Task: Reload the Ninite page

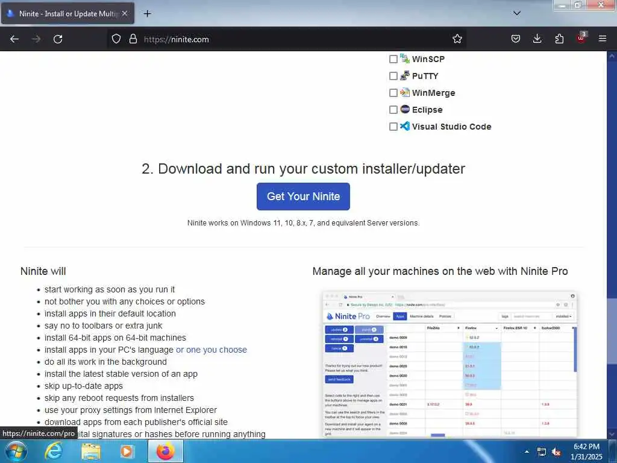Action: pos(58,39)
